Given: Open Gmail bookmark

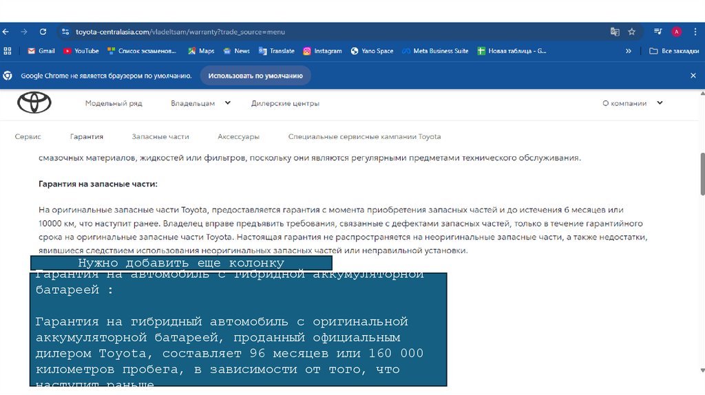Looking at the screenshot, I should pos(41,51).
